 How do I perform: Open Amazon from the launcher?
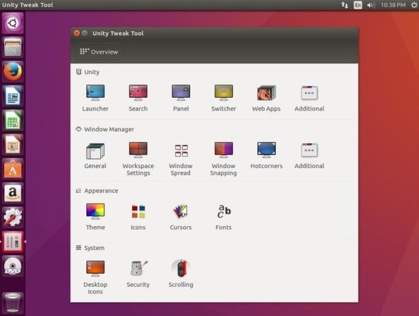pos(13,193)
